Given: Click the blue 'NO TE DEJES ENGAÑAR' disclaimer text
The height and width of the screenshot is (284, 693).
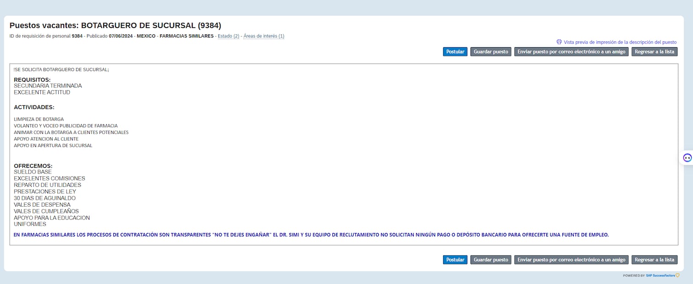Looking at the screenshot, I should point(311,235).
